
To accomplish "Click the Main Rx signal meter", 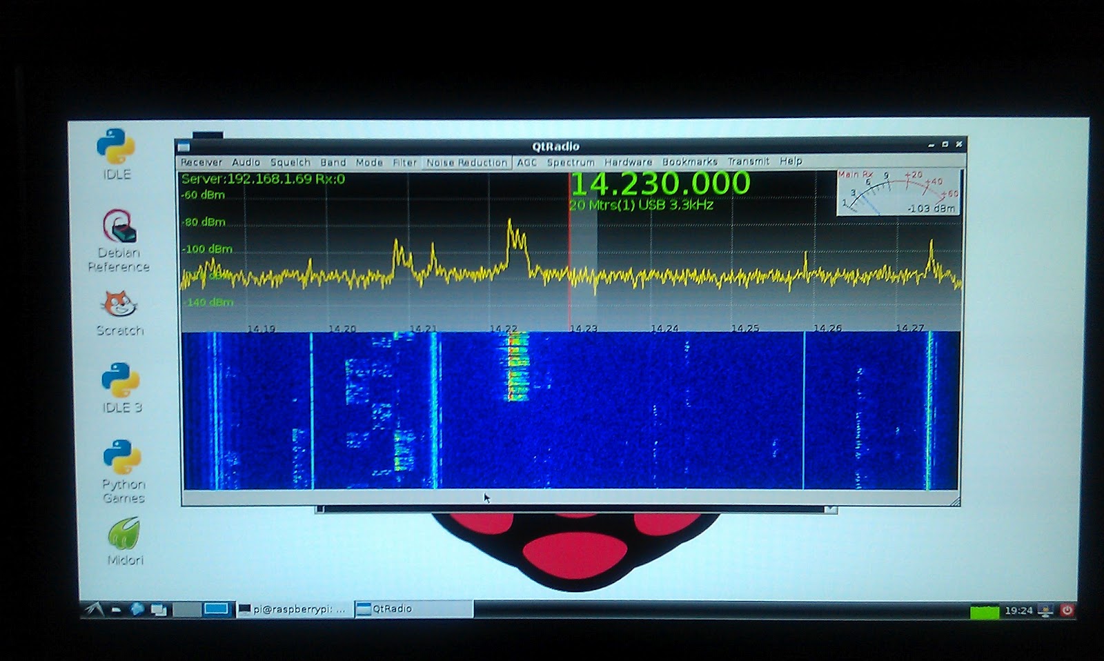I will pyautogui.click(x=898, y=192).
